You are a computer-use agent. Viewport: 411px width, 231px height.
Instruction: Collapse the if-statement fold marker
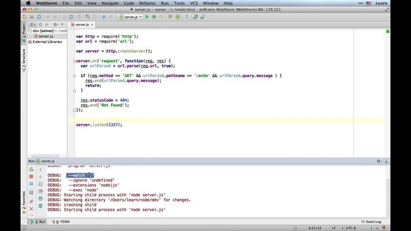pos(74,76)
